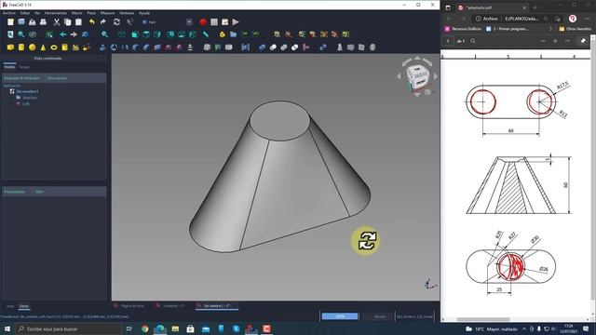596x335 pixels.
Task: Click the Windows Start button
Action: point(7,328)
